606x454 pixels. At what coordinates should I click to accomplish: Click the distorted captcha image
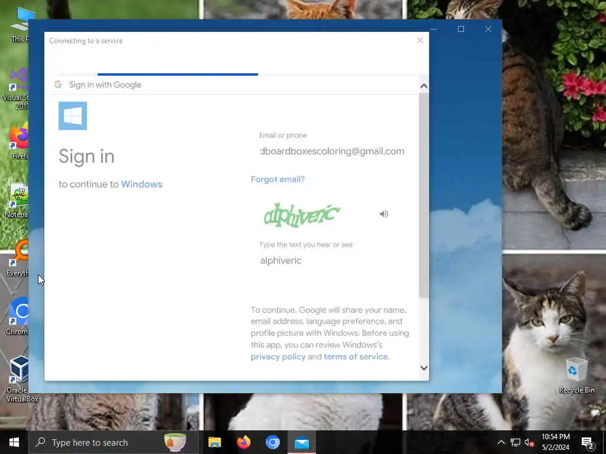pyautogui.click(x=302, y=215)
